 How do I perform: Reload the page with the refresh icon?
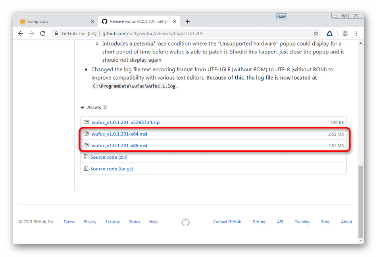coord(42,34)
